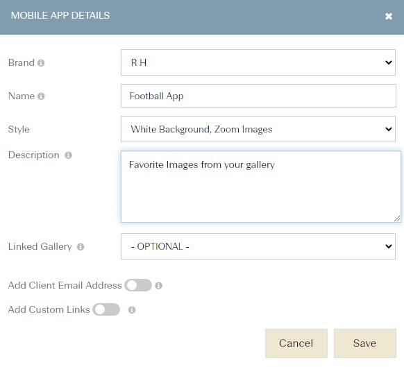Cancel the mobile app edits
The image size is (404, 367).
296,343
